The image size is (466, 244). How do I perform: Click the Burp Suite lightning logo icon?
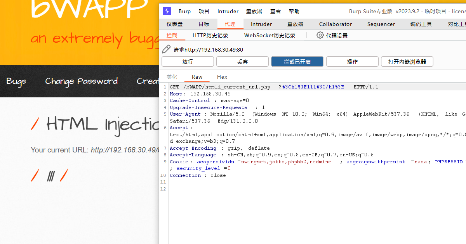(x=167, y=11)
